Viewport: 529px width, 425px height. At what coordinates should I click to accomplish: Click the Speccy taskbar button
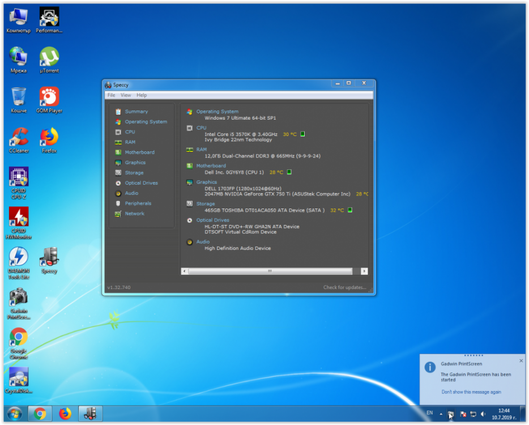(x=91, y=414)
